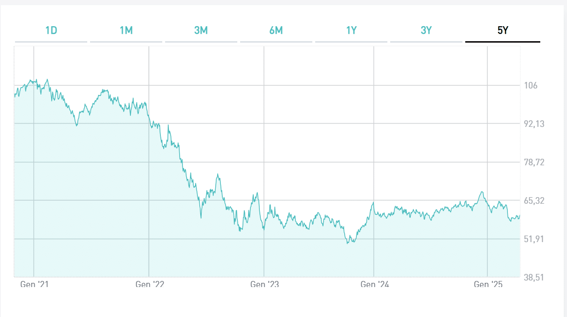The width and height of the screenshot is (567, 317).
Task: Click the Gen '21 x-axis label
Action: [x=34, y=284]
